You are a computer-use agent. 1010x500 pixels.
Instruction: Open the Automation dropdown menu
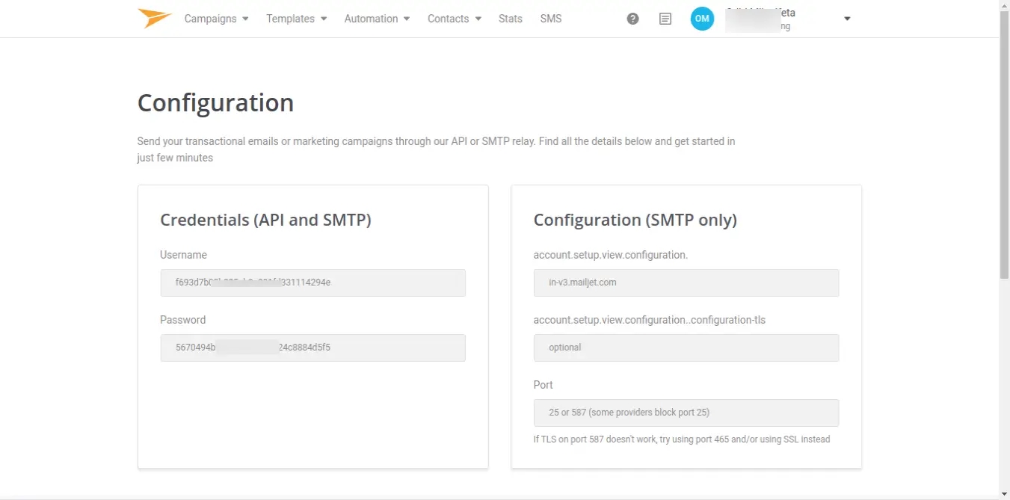click(377, 19)
